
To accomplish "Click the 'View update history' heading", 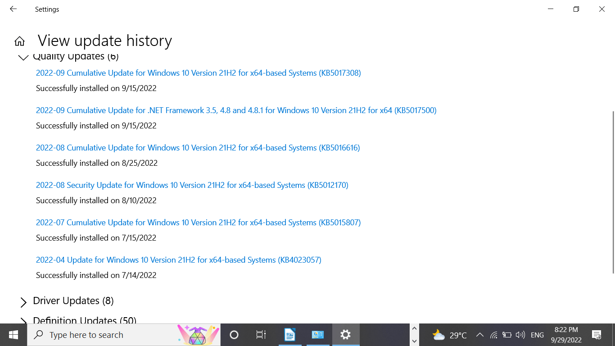I will point(105,41).
